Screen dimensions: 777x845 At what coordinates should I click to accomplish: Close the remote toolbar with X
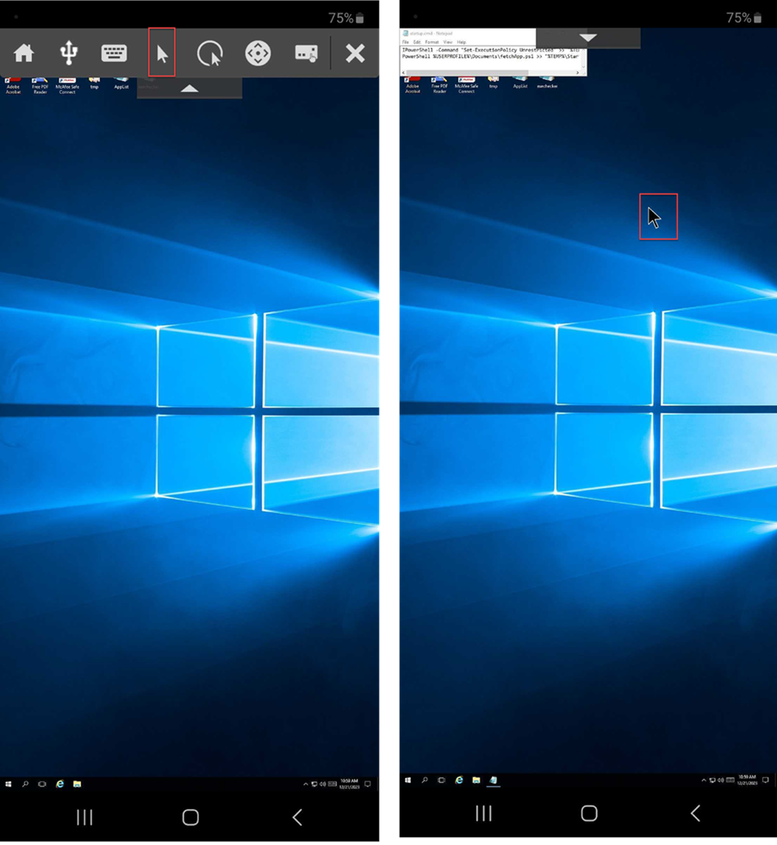355,53
